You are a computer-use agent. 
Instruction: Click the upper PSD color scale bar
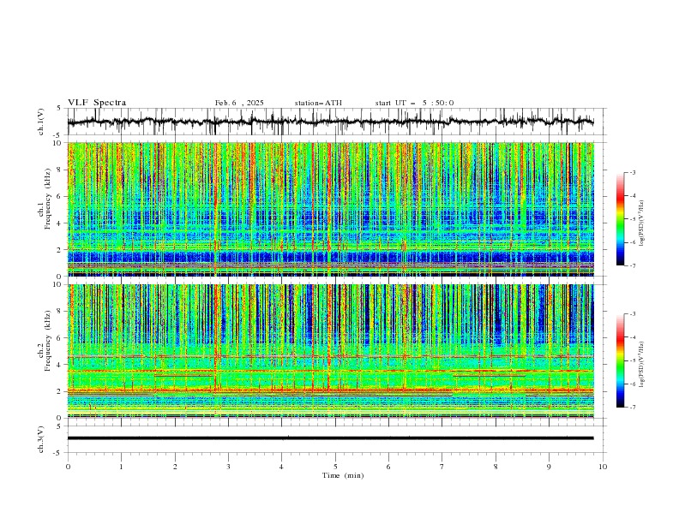coord(620,219)
